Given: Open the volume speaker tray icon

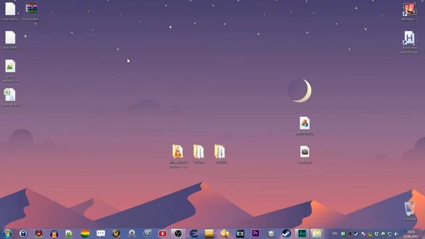Looking at the screenshot, I should 396,234.
